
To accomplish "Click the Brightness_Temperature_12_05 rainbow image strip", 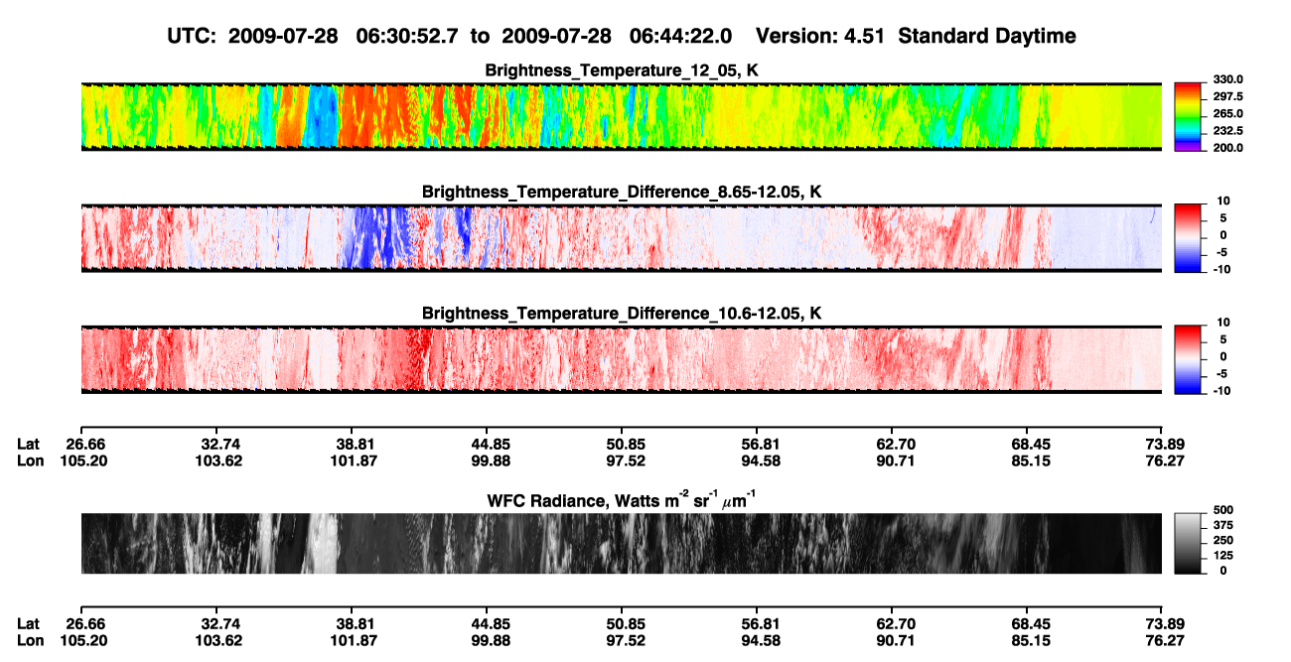I will tap(622, 116).
